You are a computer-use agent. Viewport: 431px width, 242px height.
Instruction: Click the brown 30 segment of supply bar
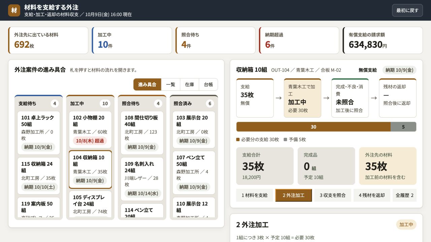[313, 127]
